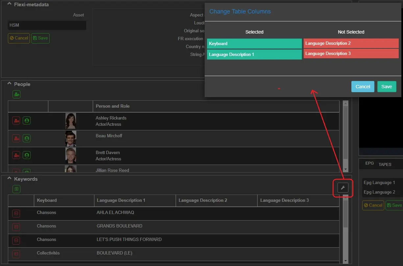403x266 pixels.
Task: Open the TAPES tab
Action: tap(385, 164)
